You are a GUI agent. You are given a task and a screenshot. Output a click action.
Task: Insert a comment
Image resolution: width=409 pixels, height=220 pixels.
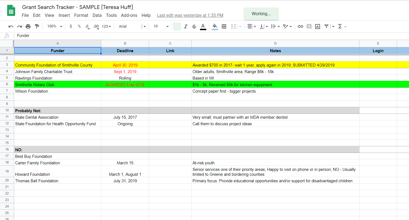[309, 26]
